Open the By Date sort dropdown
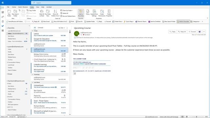210x118 pixels. click(x=62, y=28)
